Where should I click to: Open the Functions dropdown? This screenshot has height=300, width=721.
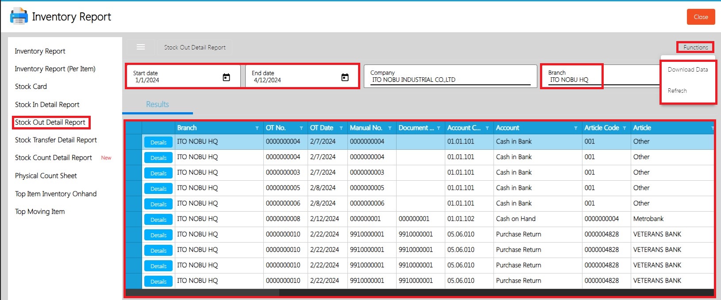coord(695,47)
